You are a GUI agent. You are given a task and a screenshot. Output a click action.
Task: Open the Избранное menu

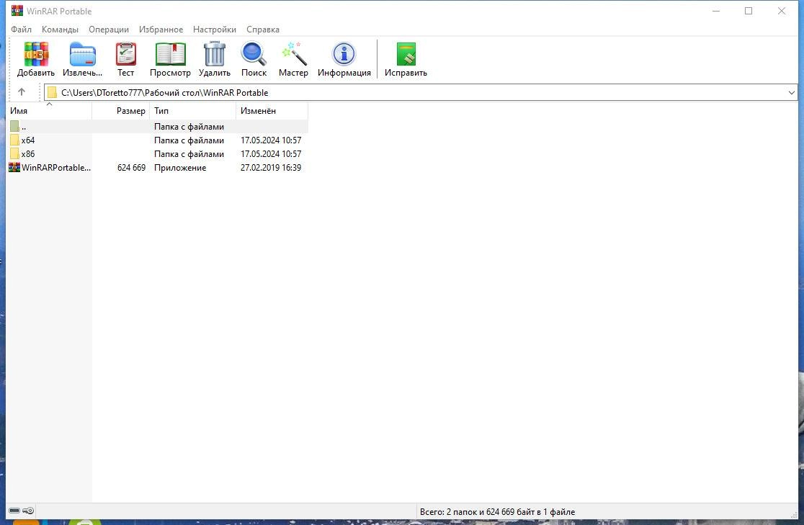tap(161, 30)
